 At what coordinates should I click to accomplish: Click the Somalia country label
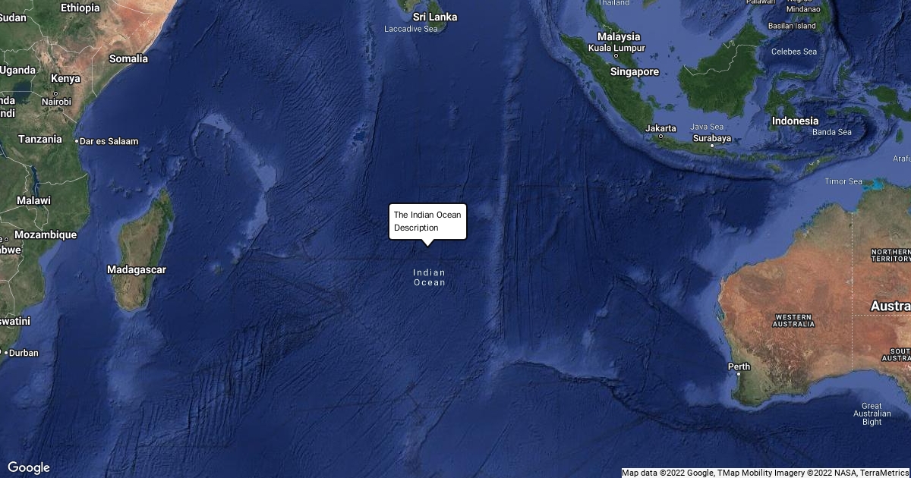[128, 58]
